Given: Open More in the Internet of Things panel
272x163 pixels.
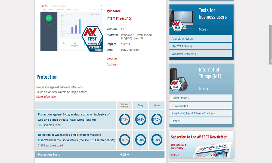Looking at the screenshot, I should tap(203, 89).
